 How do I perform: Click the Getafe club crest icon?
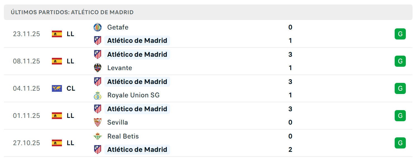pos(97,27)
